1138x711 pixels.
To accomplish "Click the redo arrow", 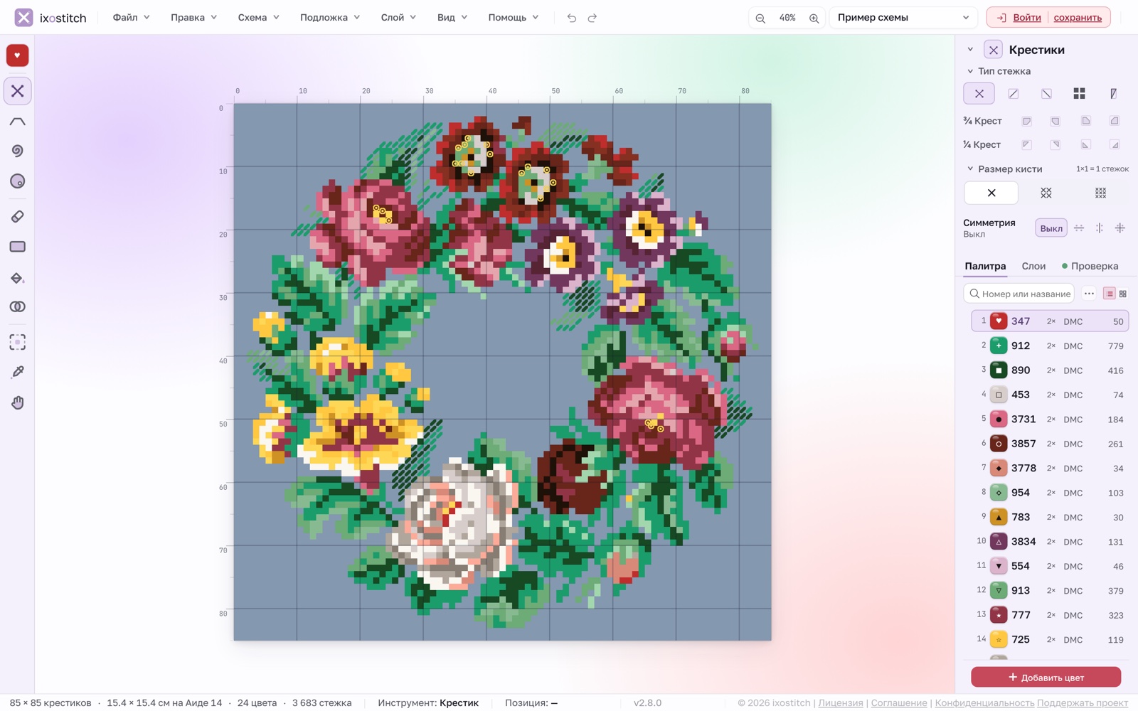I will point(592,18).
